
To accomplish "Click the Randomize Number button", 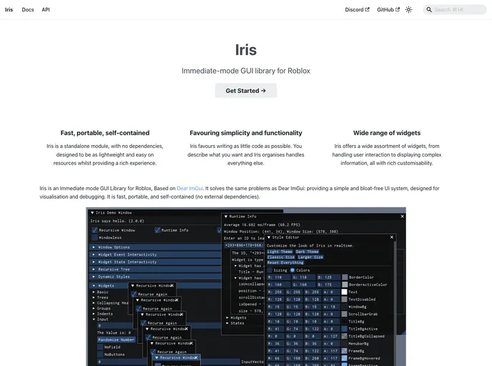I will (116, 340).
